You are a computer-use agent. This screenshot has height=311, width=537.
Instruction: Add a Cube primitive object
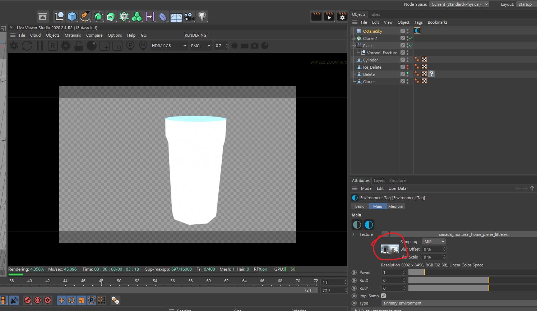(x=72, y=17)
